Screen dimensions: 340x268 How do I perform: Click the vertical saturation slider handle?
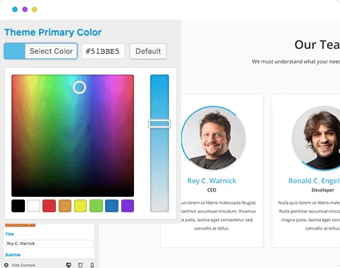tap(160, 124)
